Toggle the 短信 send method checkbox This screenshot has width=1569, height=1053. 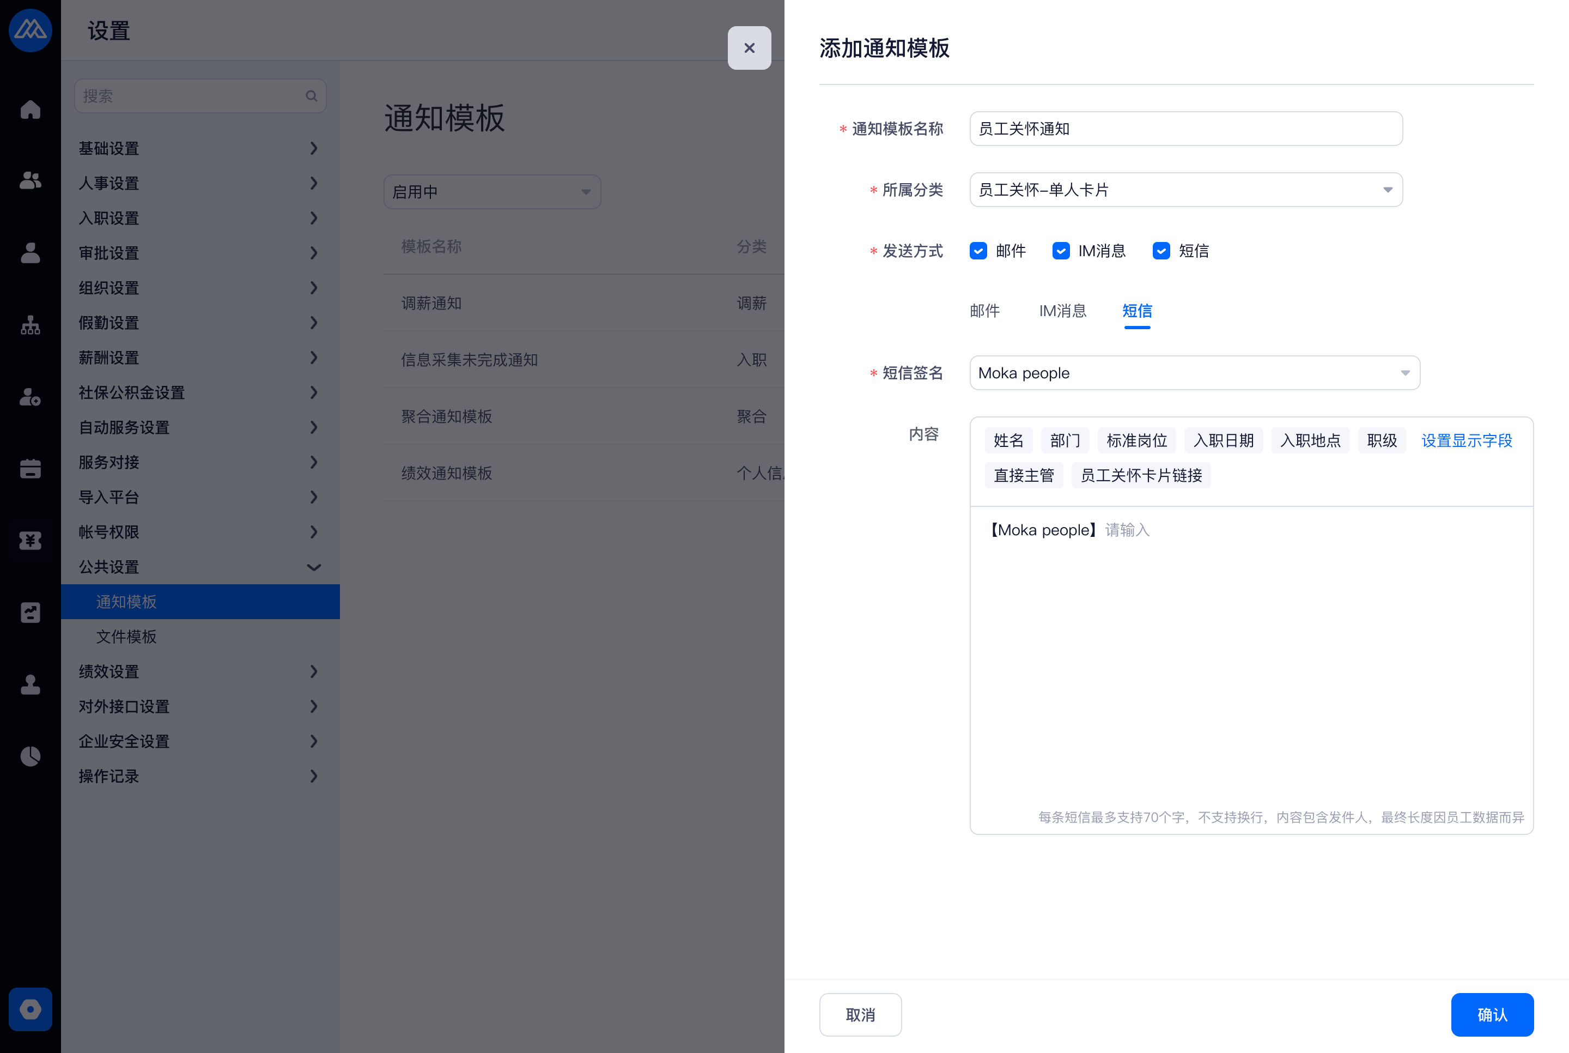point(1161,251)
